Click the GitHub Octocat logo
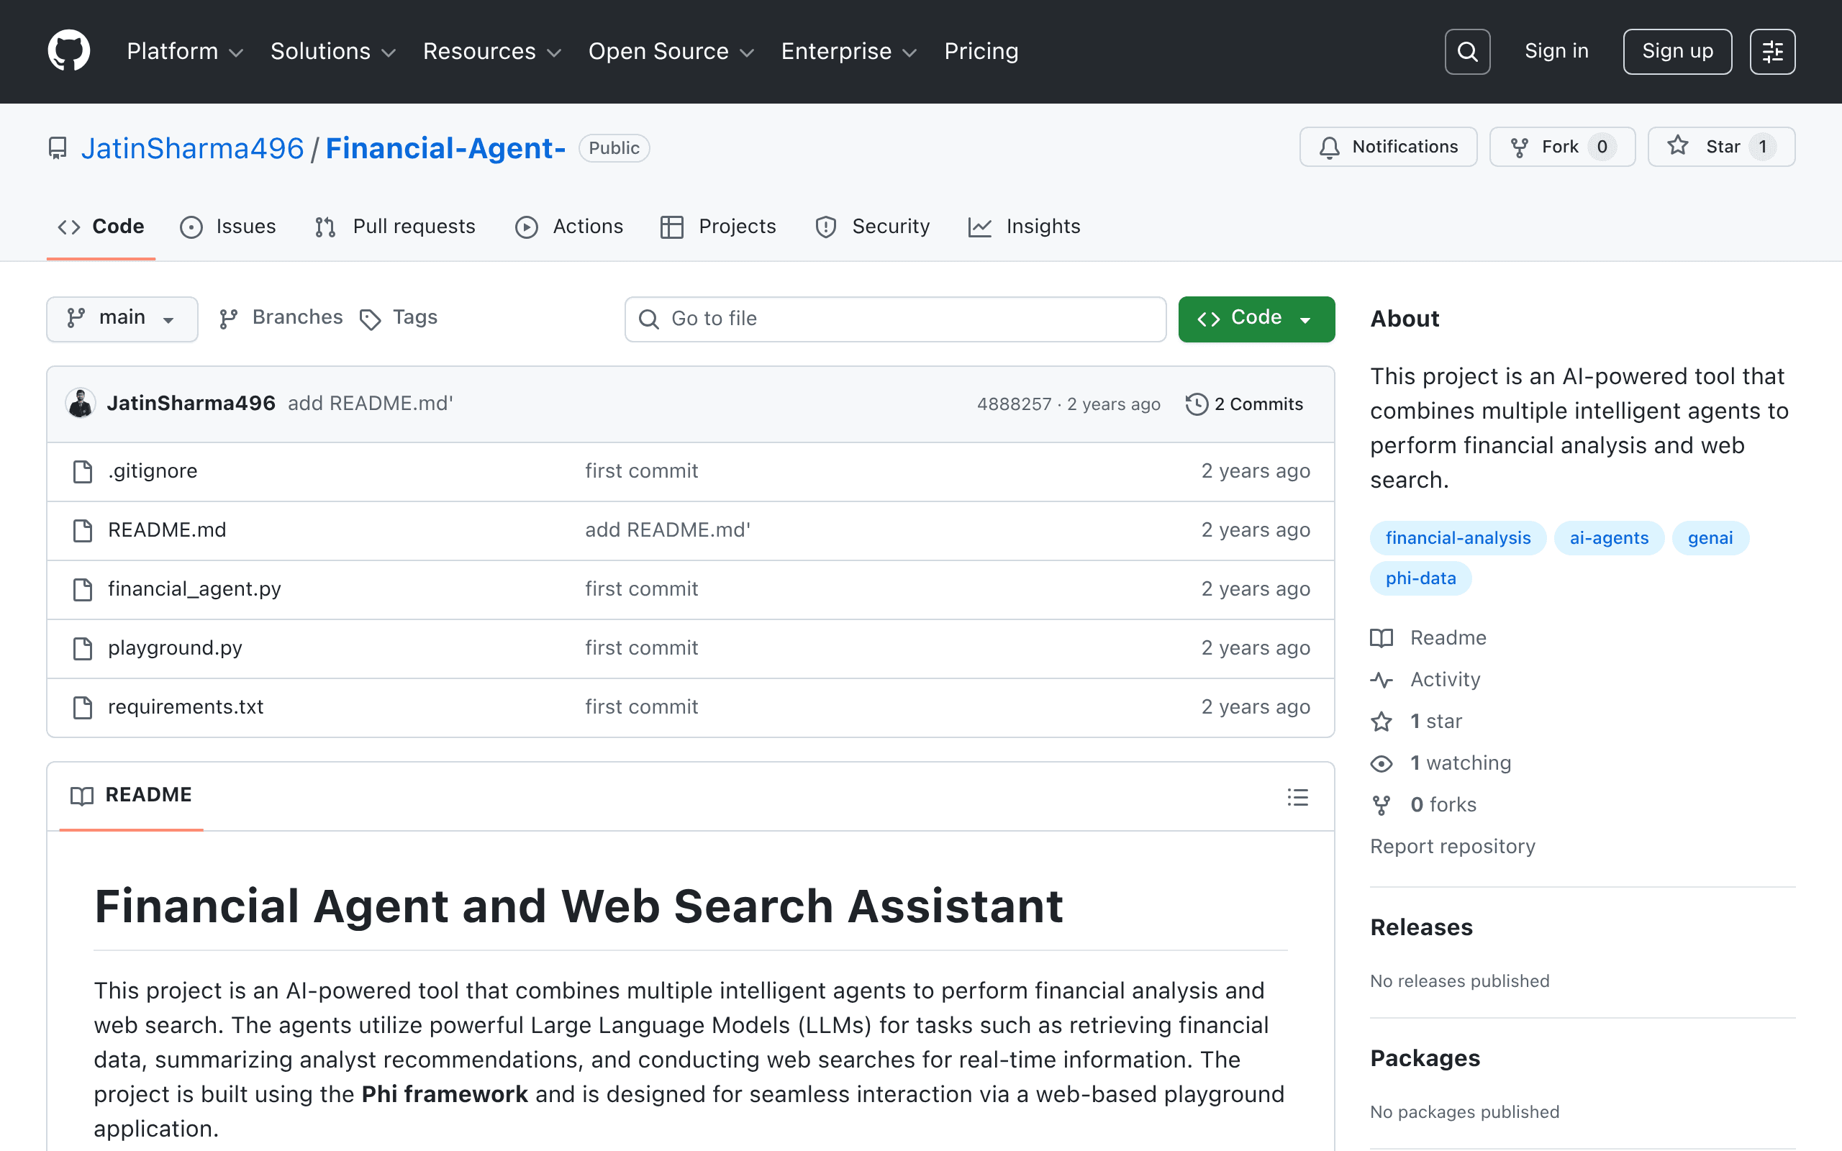The height and width of the screenshot is (1151, 1842). click(68, 51)
